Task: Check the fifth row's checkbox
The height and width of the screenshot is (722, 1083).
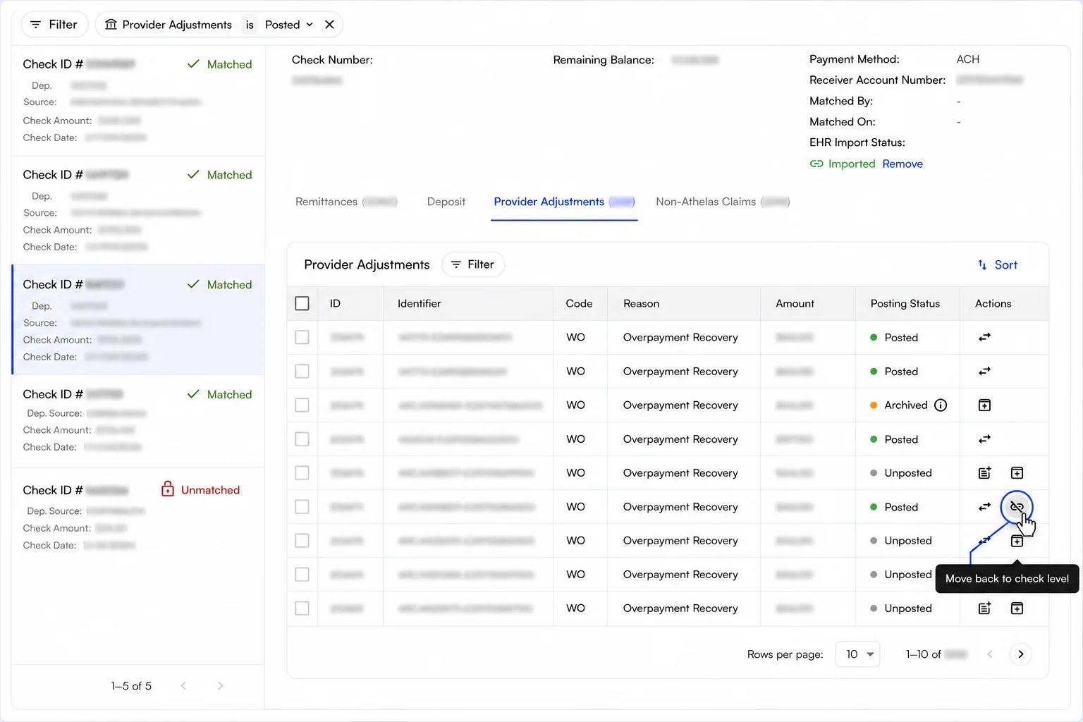Action: 302,473
